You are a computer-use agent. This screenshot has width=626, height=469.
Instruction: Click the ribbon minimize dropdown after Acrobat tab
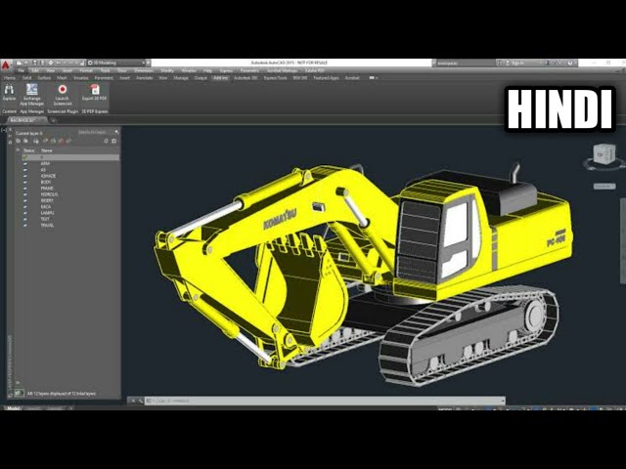[x=373, y=78]
